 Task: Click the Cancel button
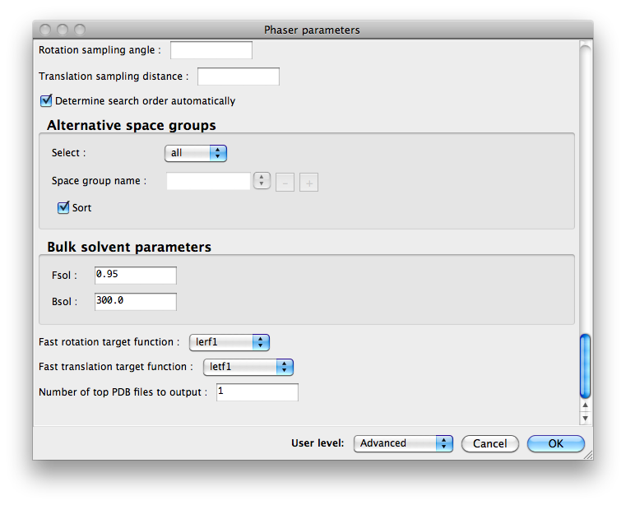click(489, 443)
